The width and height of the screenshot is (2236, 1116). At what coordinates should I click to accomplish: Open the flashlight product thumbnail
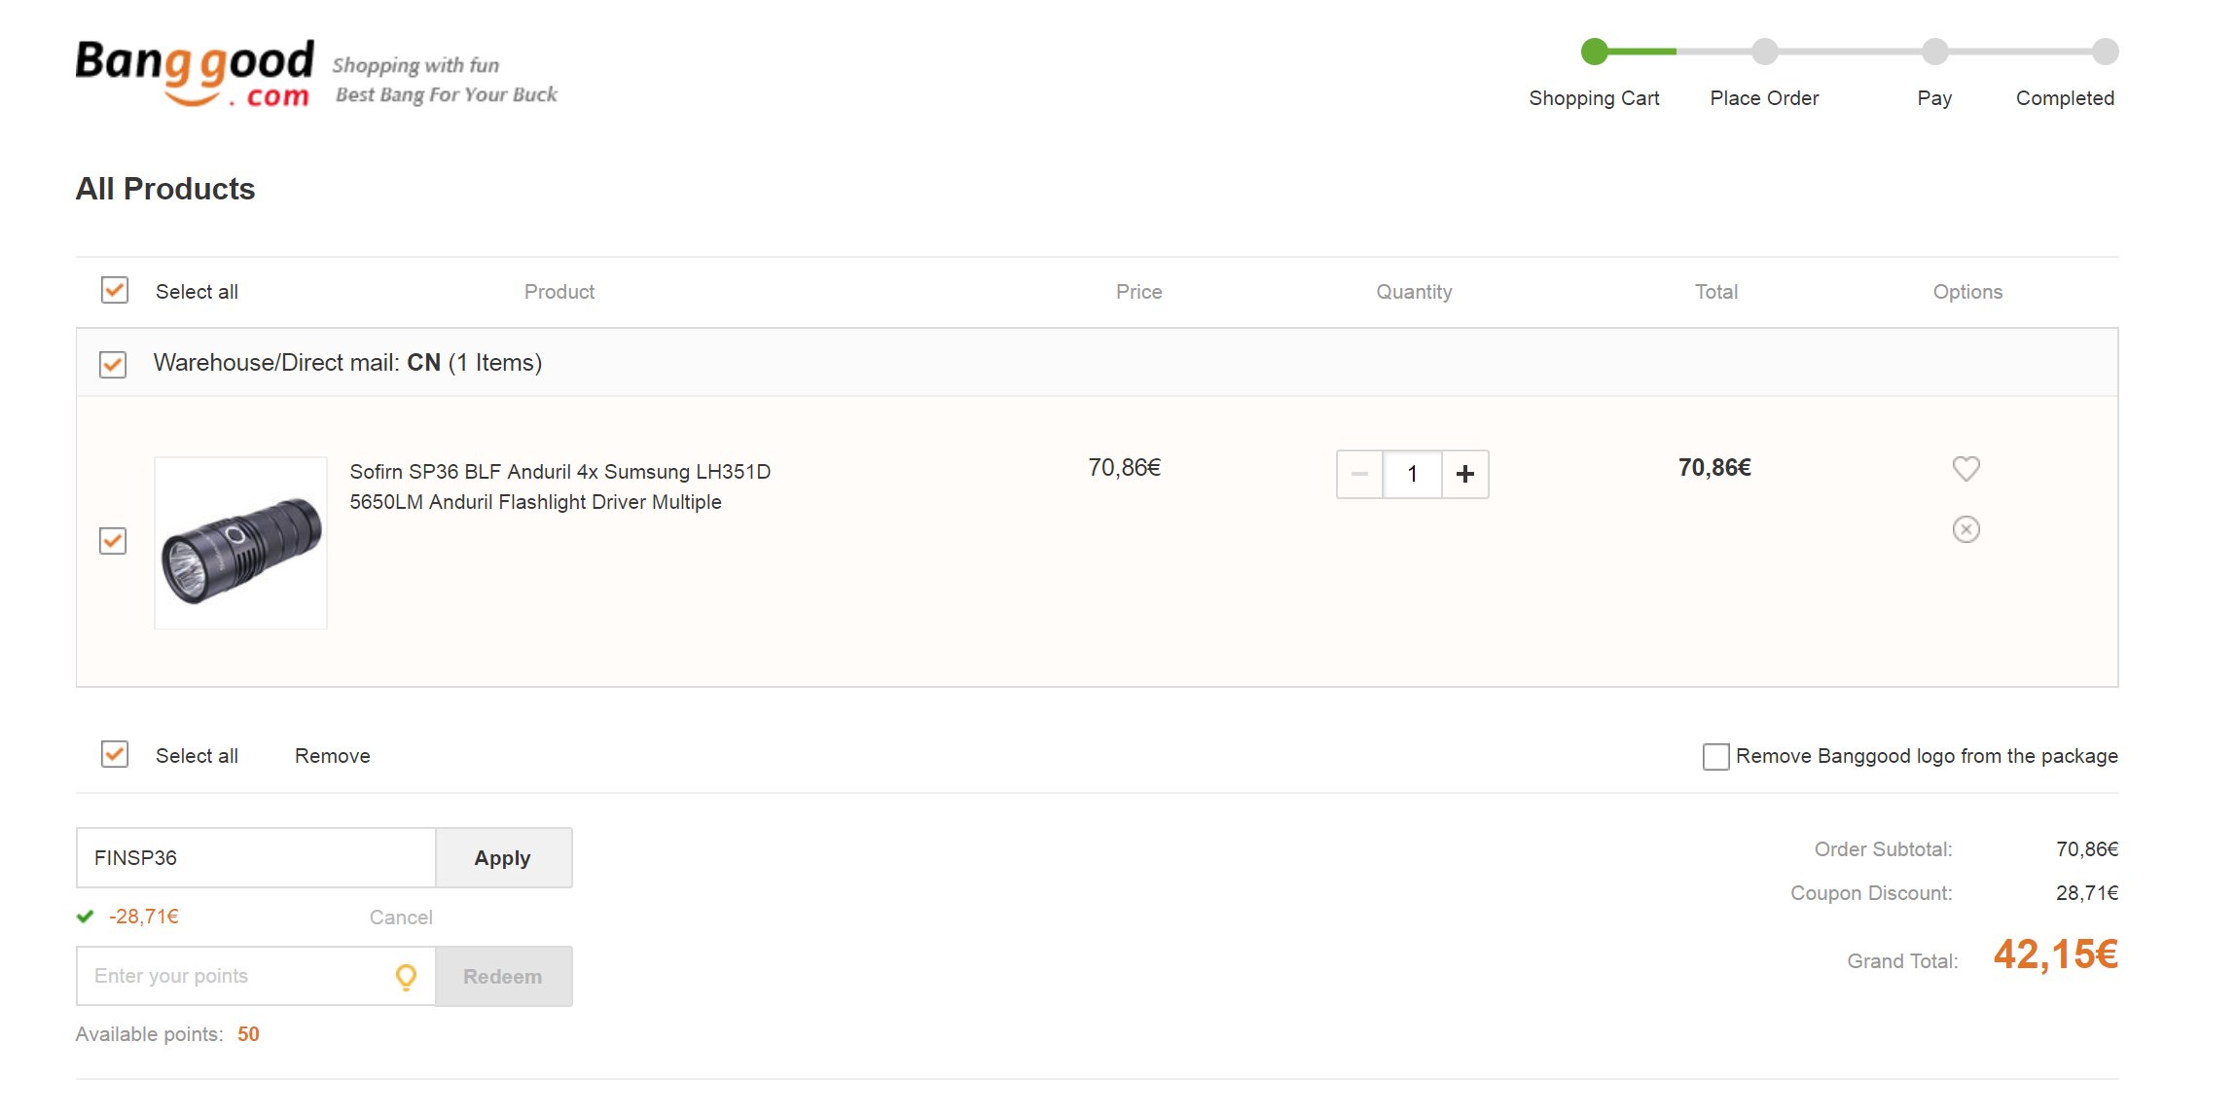coord(240,543)
